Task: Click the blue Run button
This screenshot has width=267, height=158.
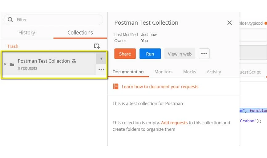Action: coord(150,54)
